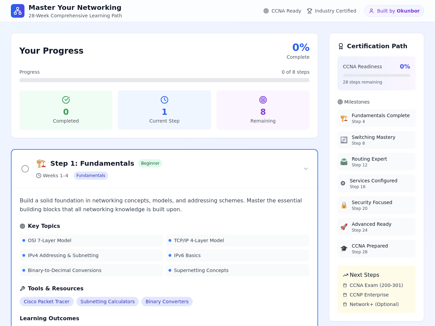435x326 pixels.
Task: Click the Switching Mastery arrows icon
Action: point(344,140)
